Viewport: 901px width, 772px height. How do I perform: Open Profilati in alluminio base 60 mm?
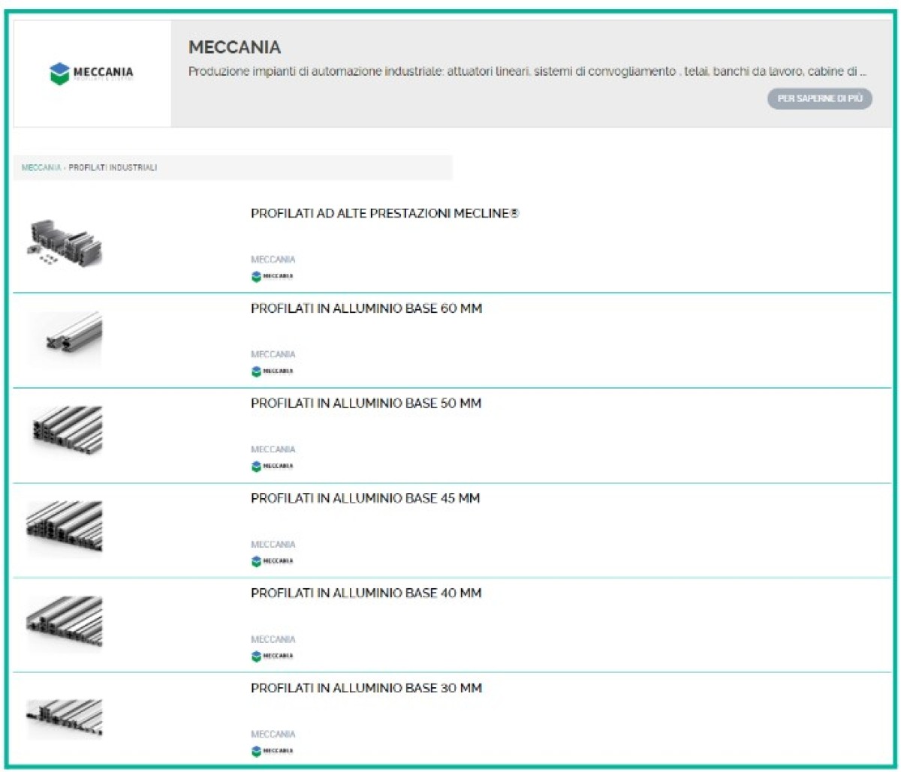pyautogui.click(x=366, y=308)
